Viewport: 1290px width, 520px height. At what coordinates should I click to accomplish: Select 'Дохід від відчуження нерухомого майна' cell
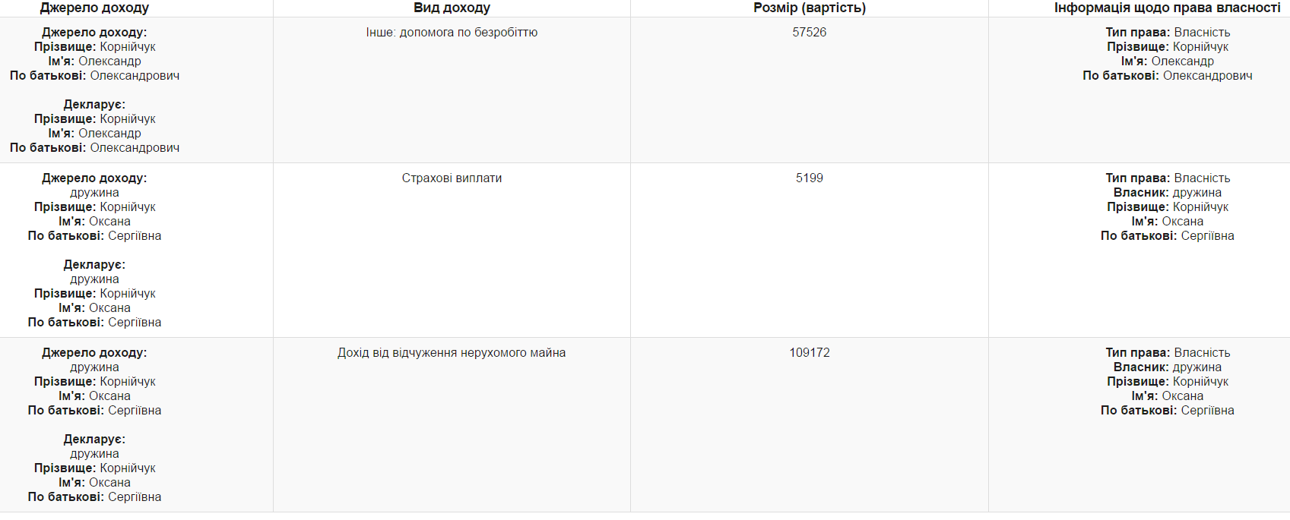[x=452, y=353]
